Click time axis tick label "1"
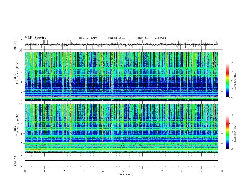Viewport: 249px width, 192px height. [x=44, y=171]
